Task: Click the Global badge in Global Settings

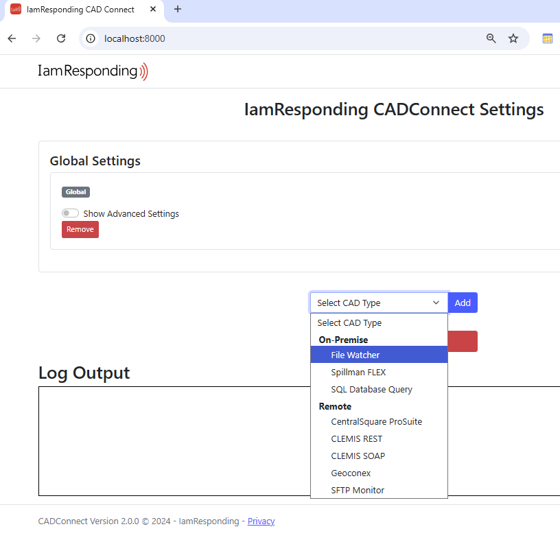Action: click(x=75, y=191)
